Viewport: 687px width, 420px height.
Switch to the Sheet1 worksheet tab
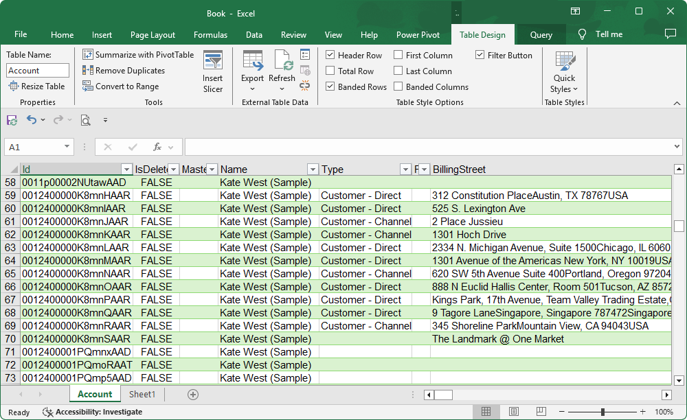(142, 394)
